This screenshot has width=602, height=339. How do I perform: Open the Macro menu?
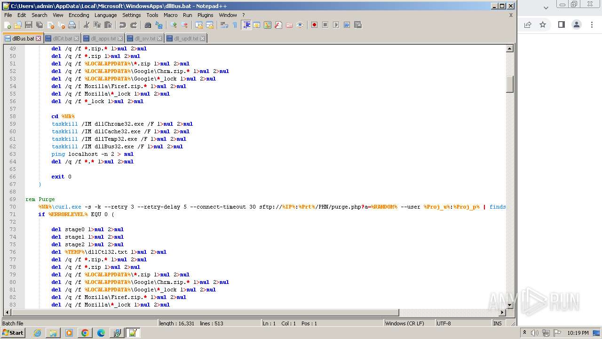171,15
